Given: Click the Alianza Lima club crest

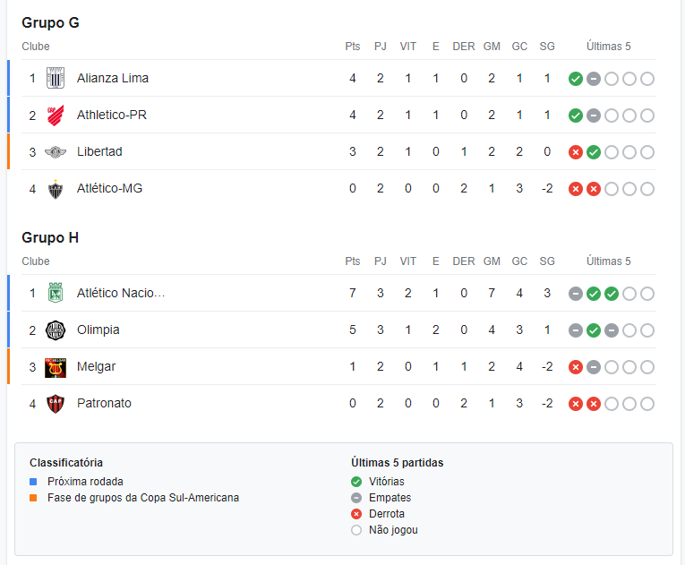Looking at the screenshot, I should (56, 78).
